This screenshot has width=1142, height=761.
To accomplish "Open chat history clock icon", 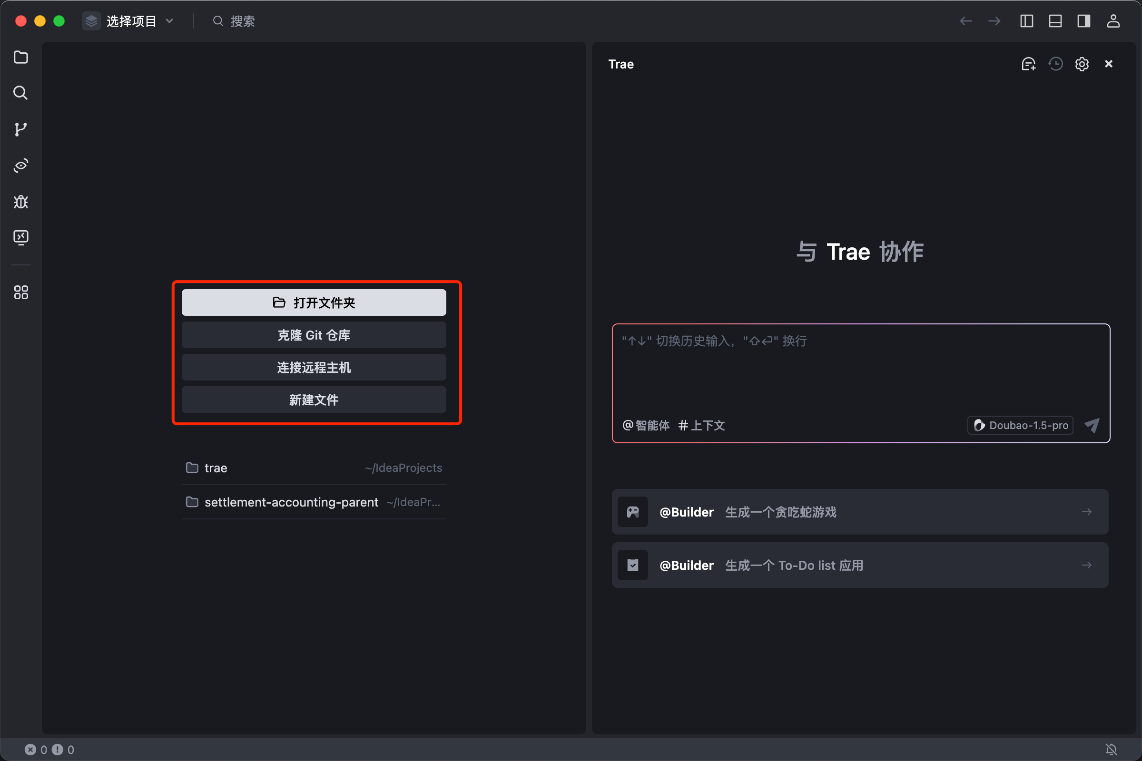I will 1055,64.
